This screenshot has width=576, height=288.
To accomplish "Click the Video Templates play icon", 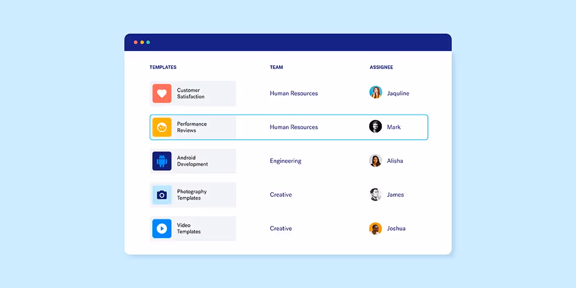I will (x=162, y=228).
